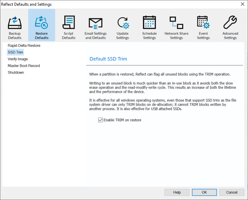This screenshot has width=248, height=200.
Task: Open the Network Share Settings icon
Action: (176, 23)
